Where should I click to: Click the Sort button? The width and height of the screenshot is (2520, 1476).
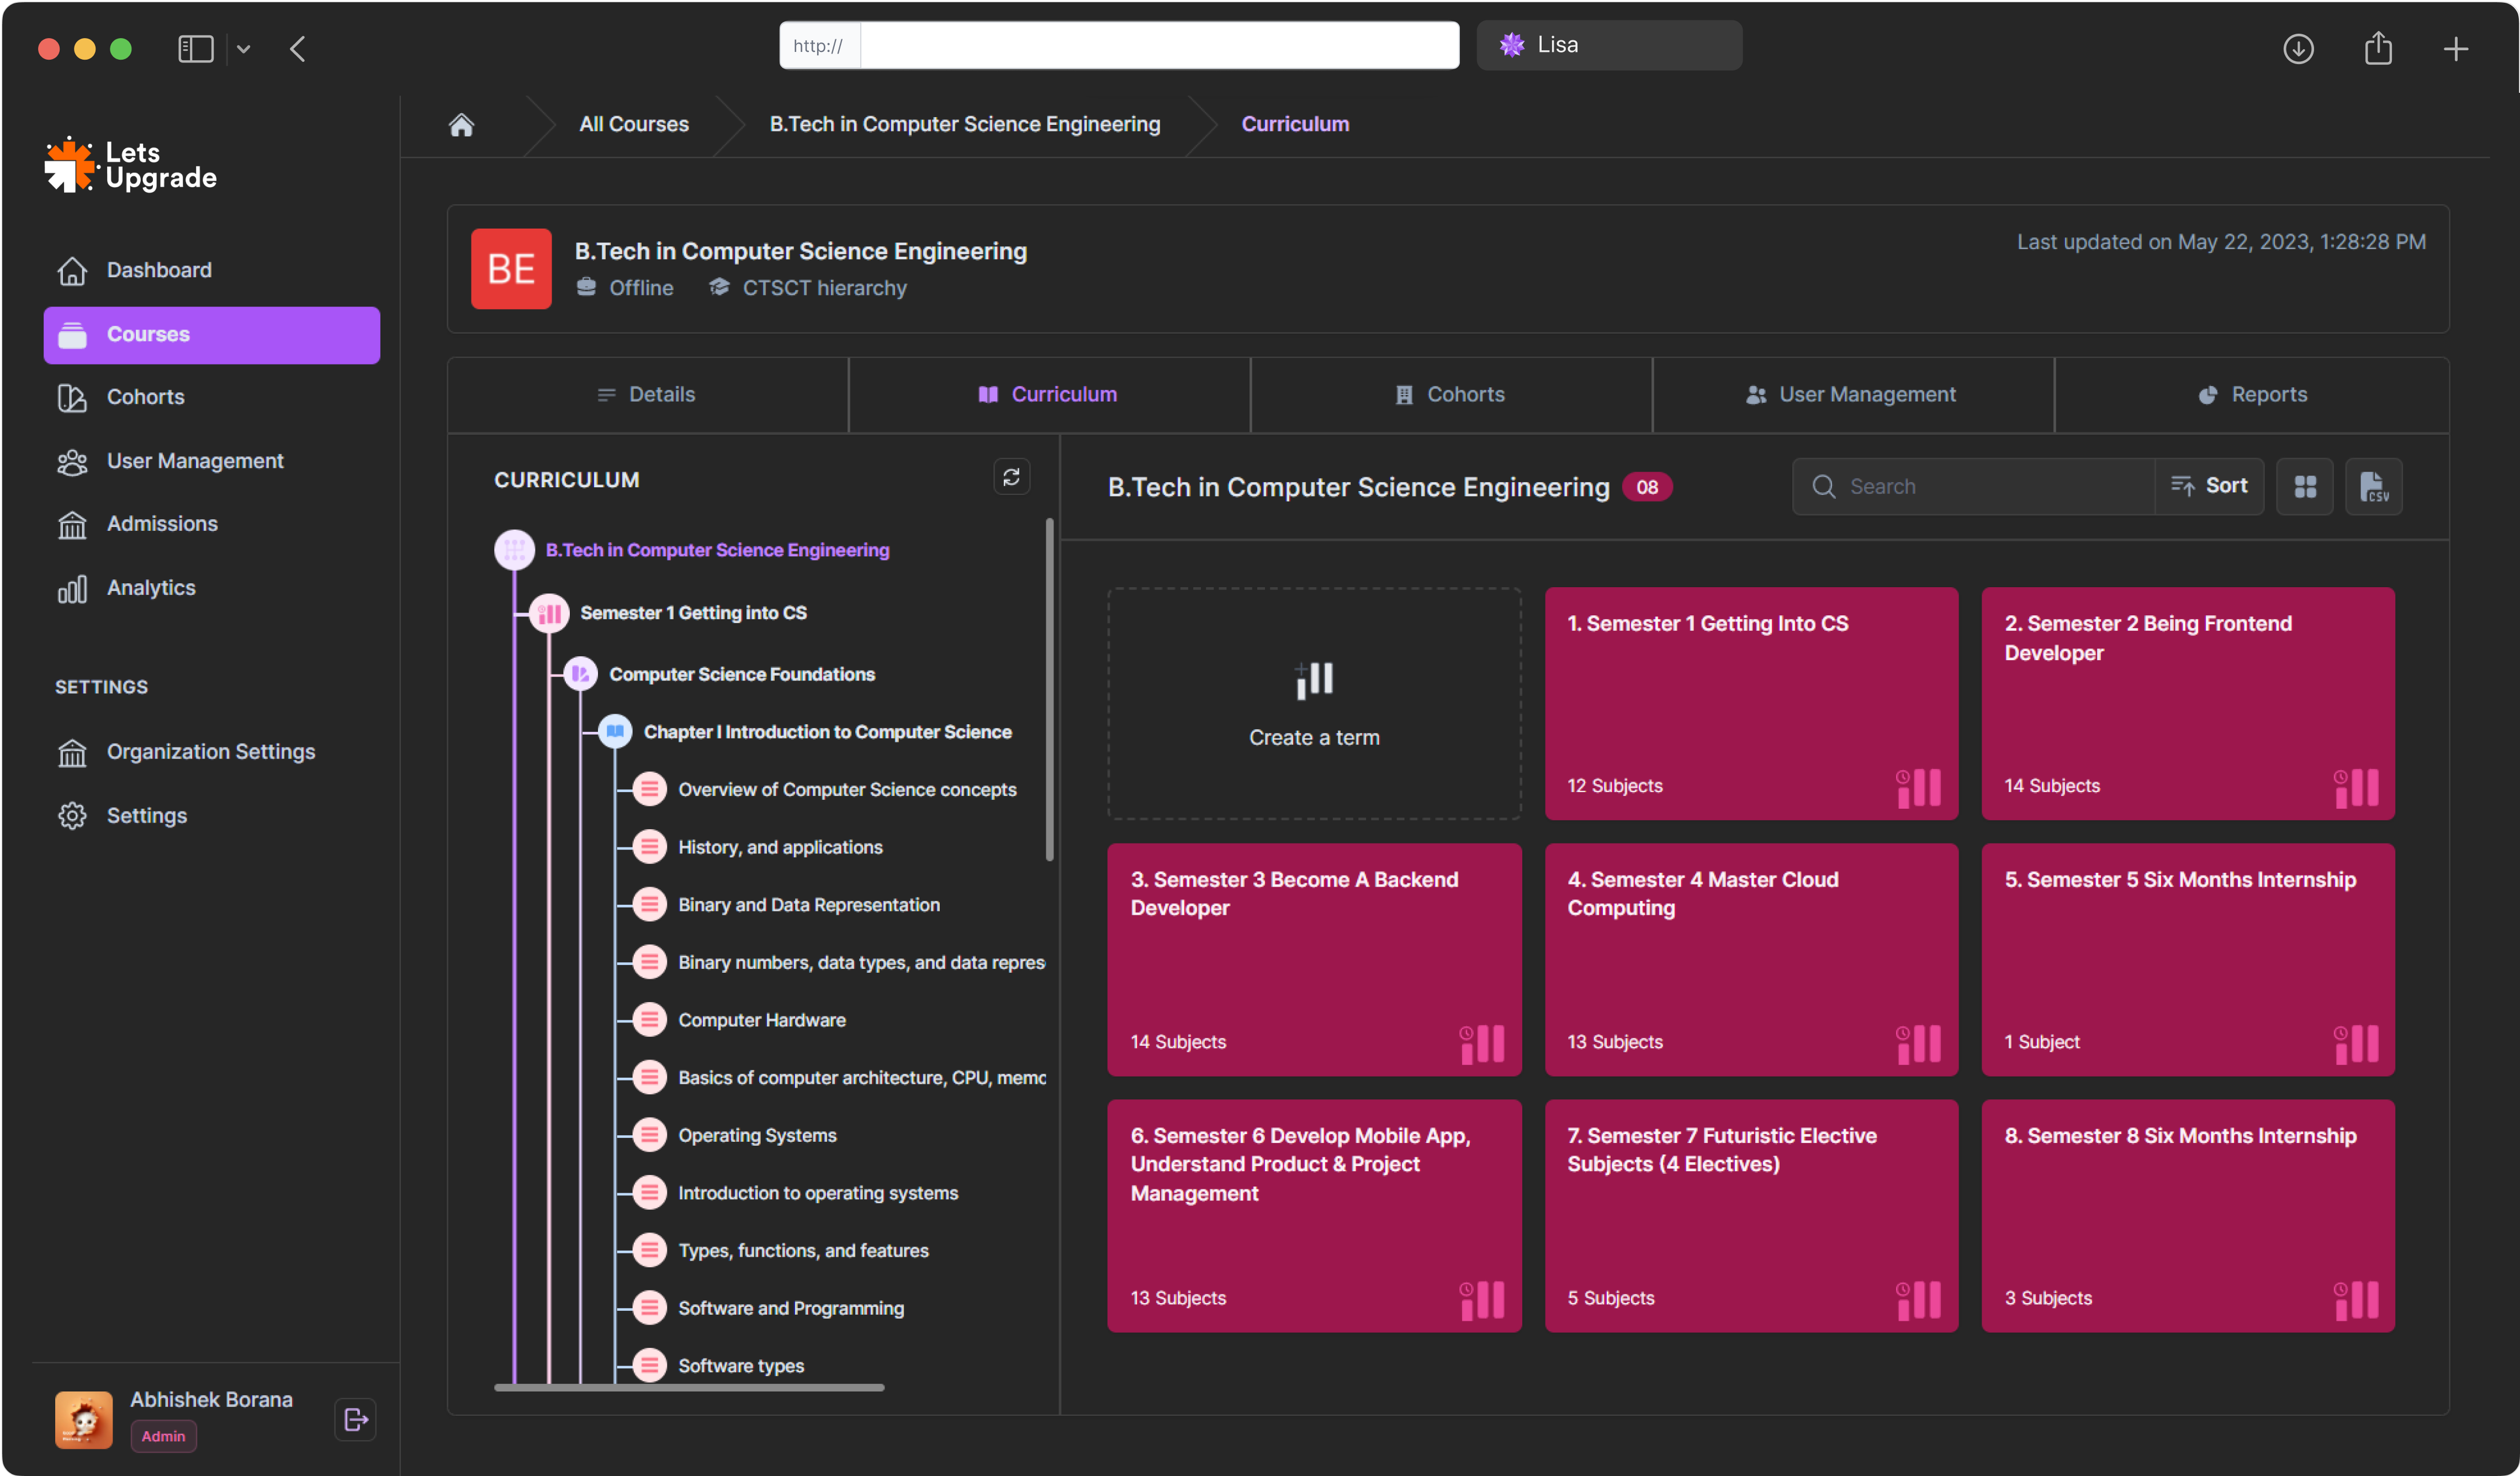2209,486
